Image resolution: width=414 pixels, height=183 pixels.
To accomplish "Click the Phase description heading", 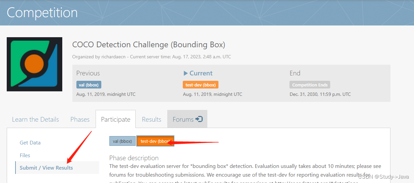I will (x=134, y=158).
